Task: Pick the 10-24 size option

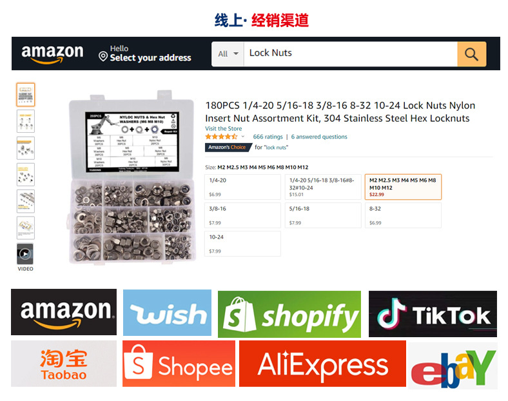Action: 242,244
